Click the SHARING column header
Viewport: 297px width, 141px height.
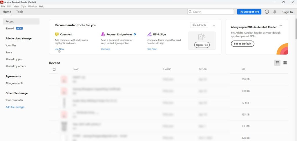(x=167, y=69)
